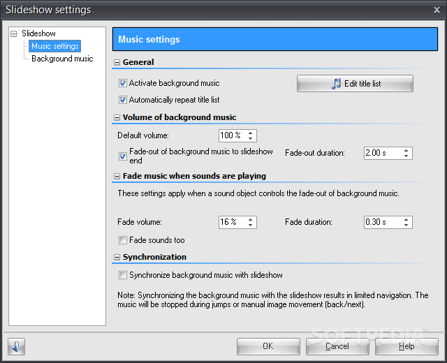Click the Music settings blue header
The width and height of the screenshot is (447, 363).
coord(275,39)
